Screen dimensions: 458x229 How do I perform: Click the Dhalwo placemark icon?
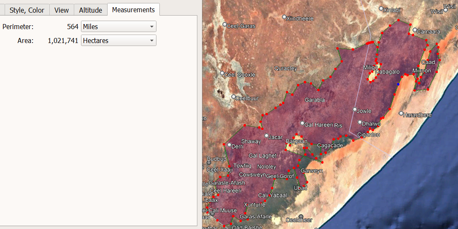pyautogui.click(x=360, y=123)
